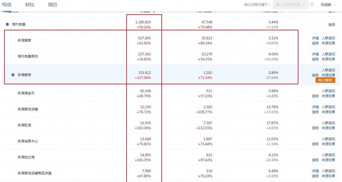342x182 pixels.
Task: Open 来源效果 for 淘内免费其他
Action: 328,59
